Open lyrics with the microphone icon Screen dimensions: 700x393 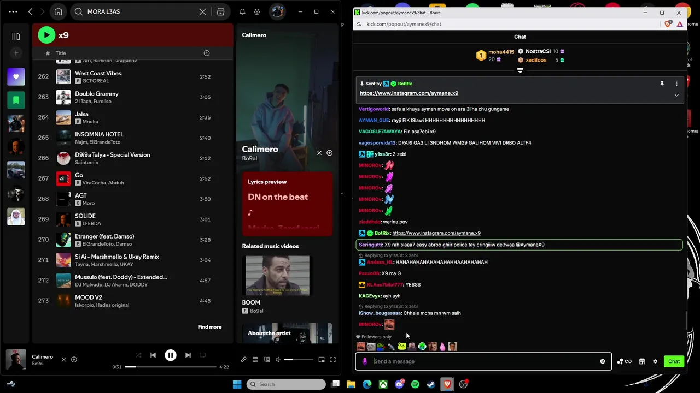click(243, 360)
